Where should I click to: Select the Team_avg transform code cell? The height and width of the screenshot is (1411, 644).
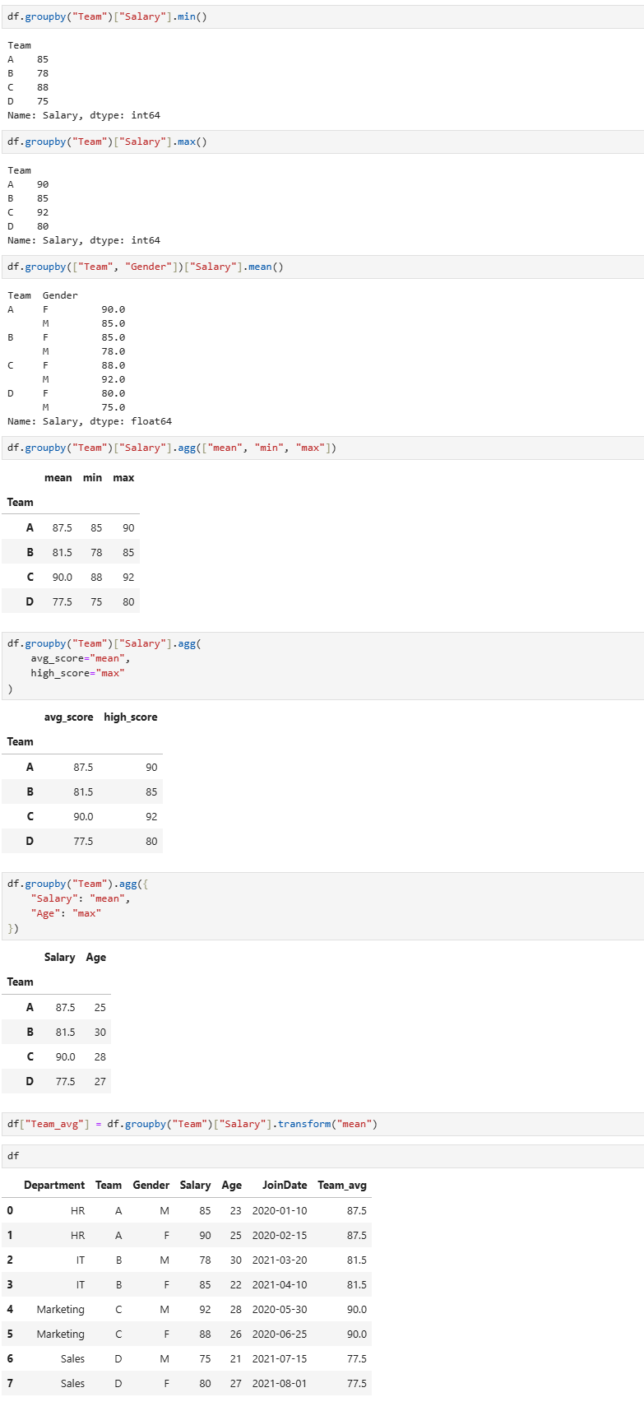point(321,1124)
